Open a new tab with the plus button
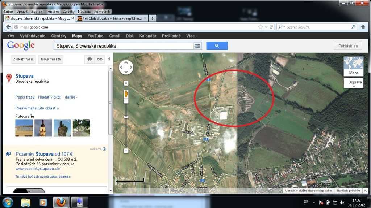 pos(153,18)
